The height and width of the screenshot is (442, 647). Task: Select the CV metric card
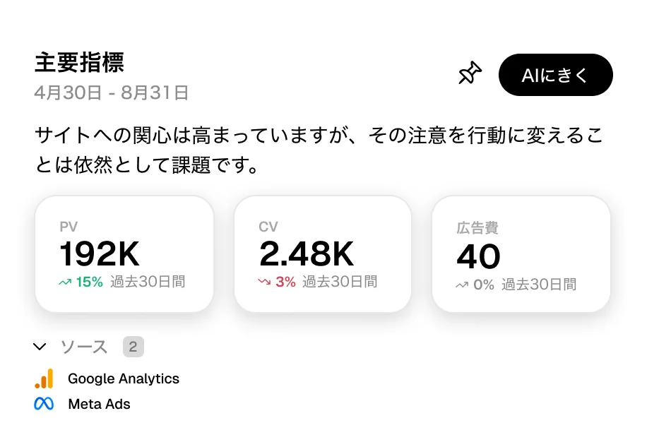[x=323, y=254]
